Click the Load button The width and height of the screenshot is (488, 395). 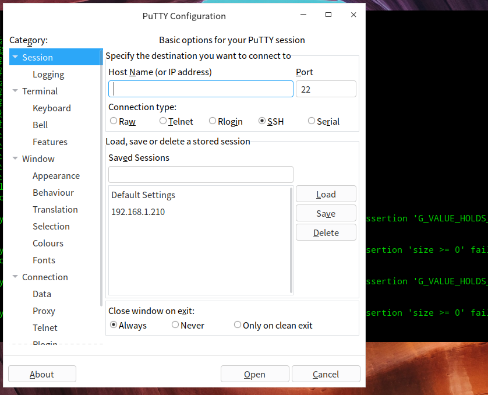coord(326,194)
